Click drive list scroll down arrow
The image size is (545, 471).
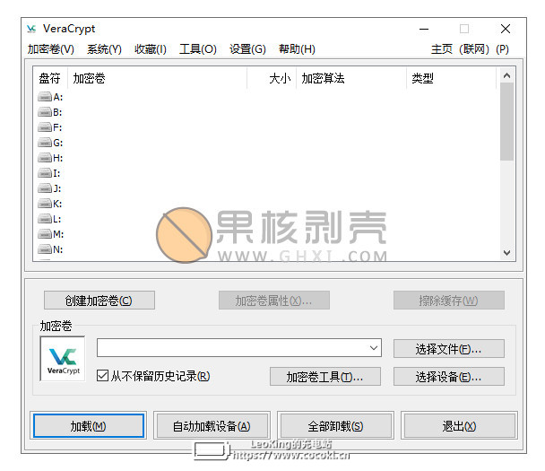coord(506,252)
